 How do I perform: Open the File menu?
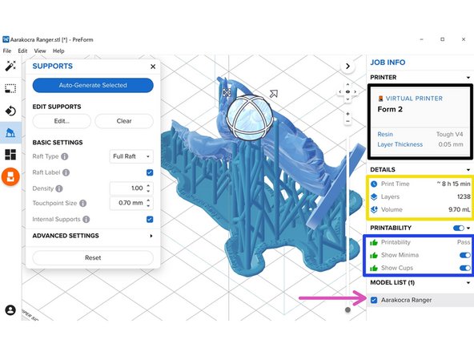pyautogui.click(x=7, y=51)
